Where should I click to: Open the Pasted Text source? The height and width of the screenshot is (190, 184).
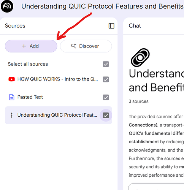click(30, 97)
